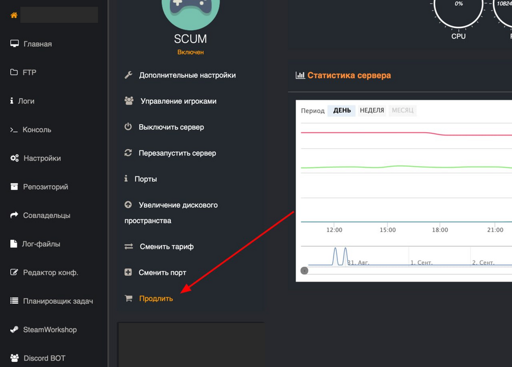
Task: Click the chart navigator scroll handle
Action: pyautogui.click(x=304, y=271)
